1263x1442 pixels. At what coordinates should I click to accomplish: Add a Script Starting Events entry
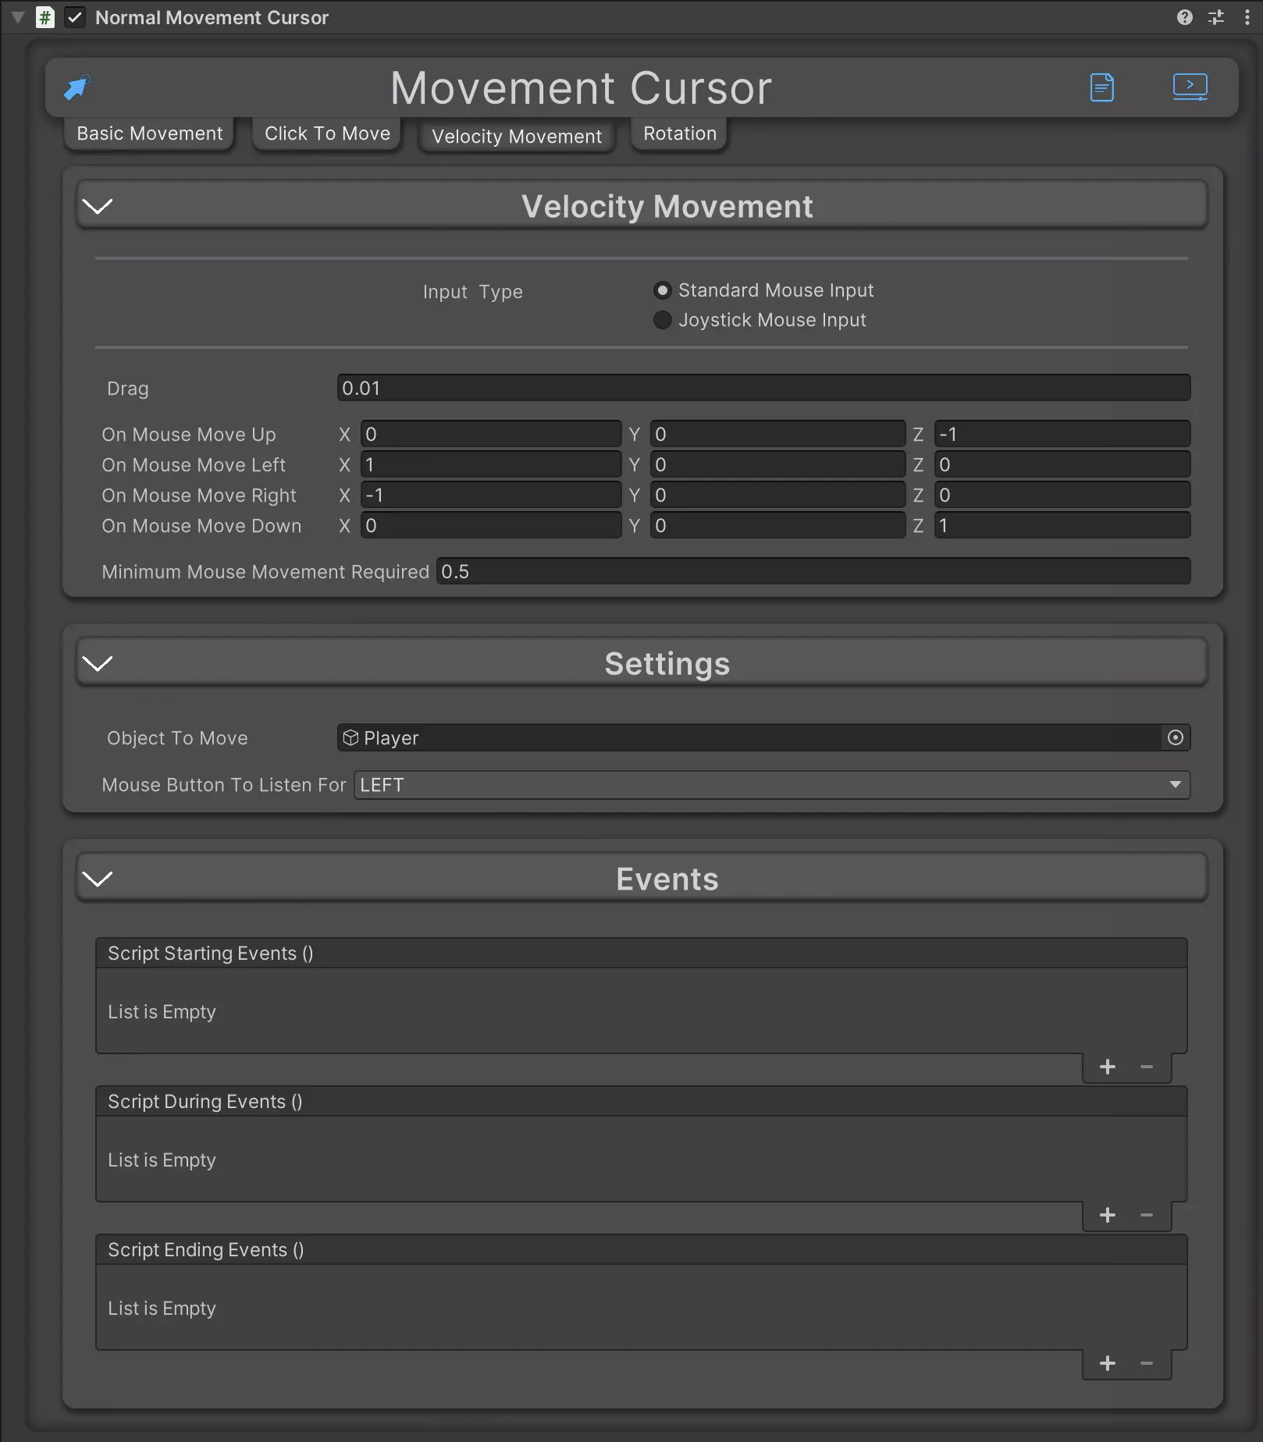point(1107,1067)
